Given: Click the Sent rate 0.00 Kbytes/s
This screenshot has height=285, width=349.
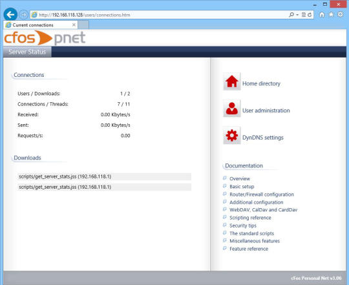Looking at the screenshot, I should pos(115,125).
